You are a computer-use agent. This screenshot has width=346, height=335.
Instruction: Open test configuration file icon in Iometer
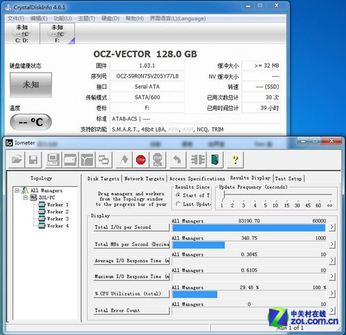pos(17,159)
